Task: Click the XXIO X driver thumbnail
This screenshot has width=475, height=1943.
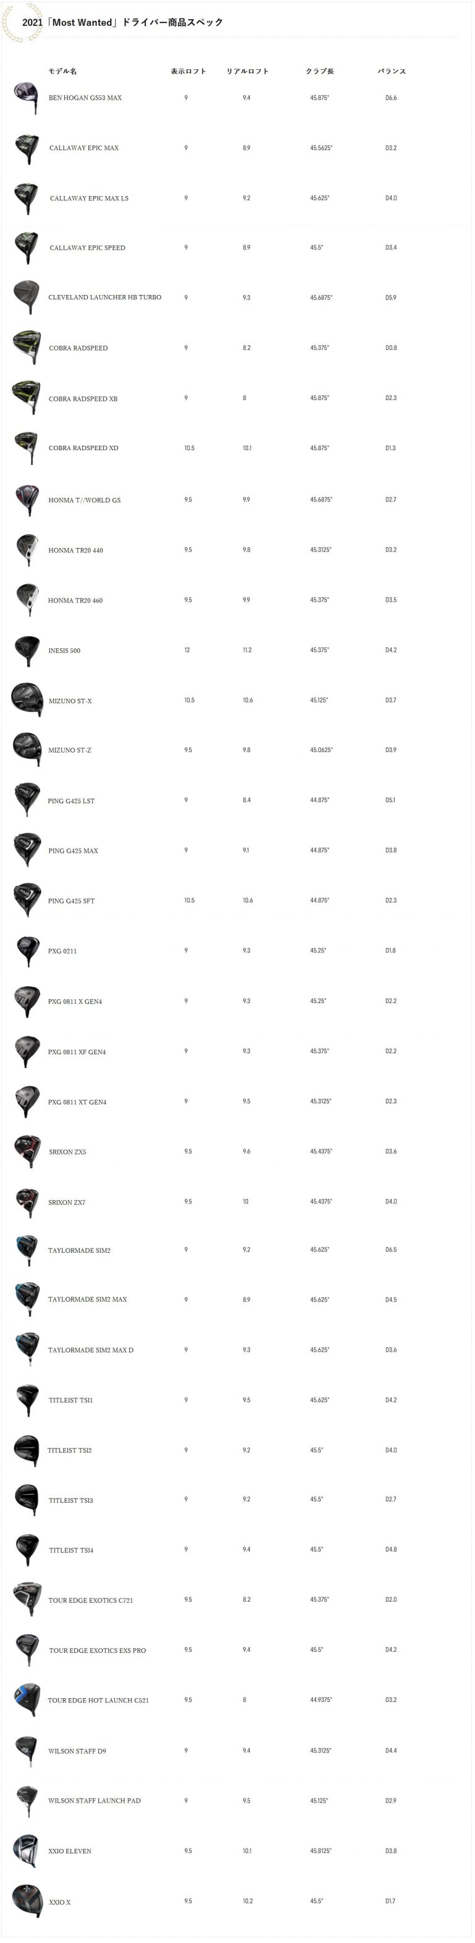Action: pyautogui.click(x=27, y=1901)
